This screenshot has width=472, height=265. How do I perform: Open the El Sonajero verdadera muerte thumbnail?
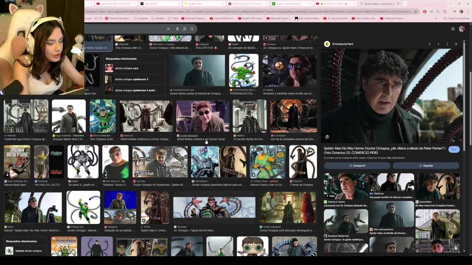(293, 116)
